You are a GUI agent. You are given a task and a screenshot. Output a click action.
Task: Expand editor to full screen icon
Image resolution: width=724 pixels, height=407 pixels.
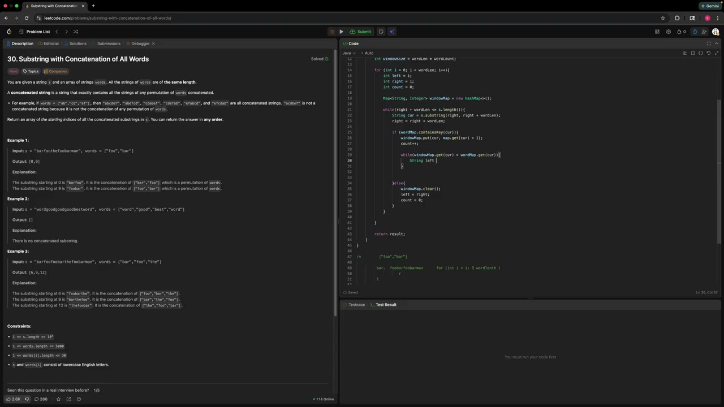click(x=717, y=53)
